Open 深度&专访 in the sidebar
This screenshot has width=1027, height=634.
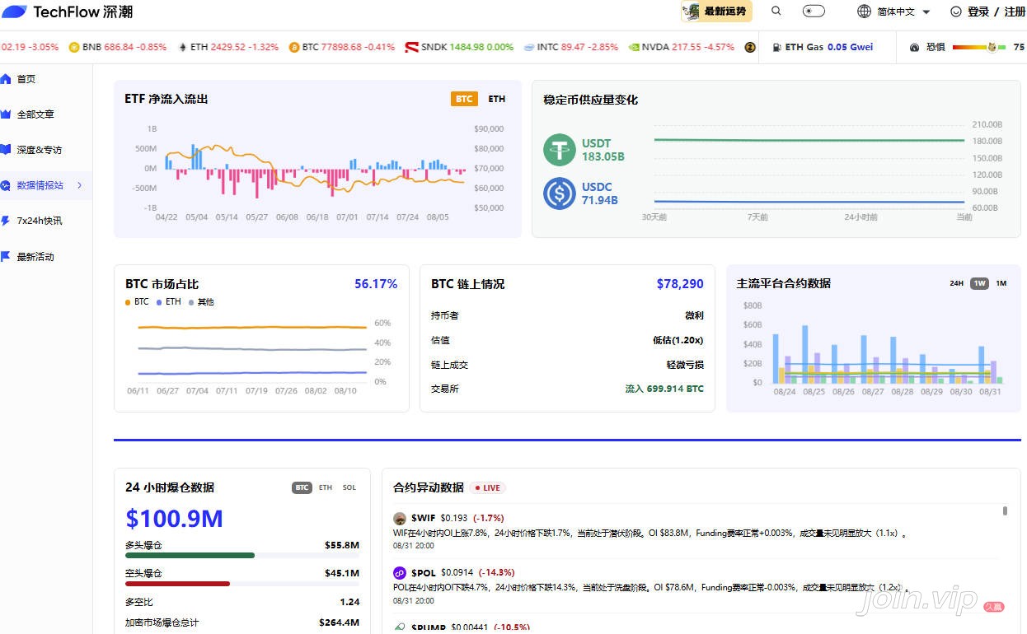pyautogui.click(x=40, y=150)
